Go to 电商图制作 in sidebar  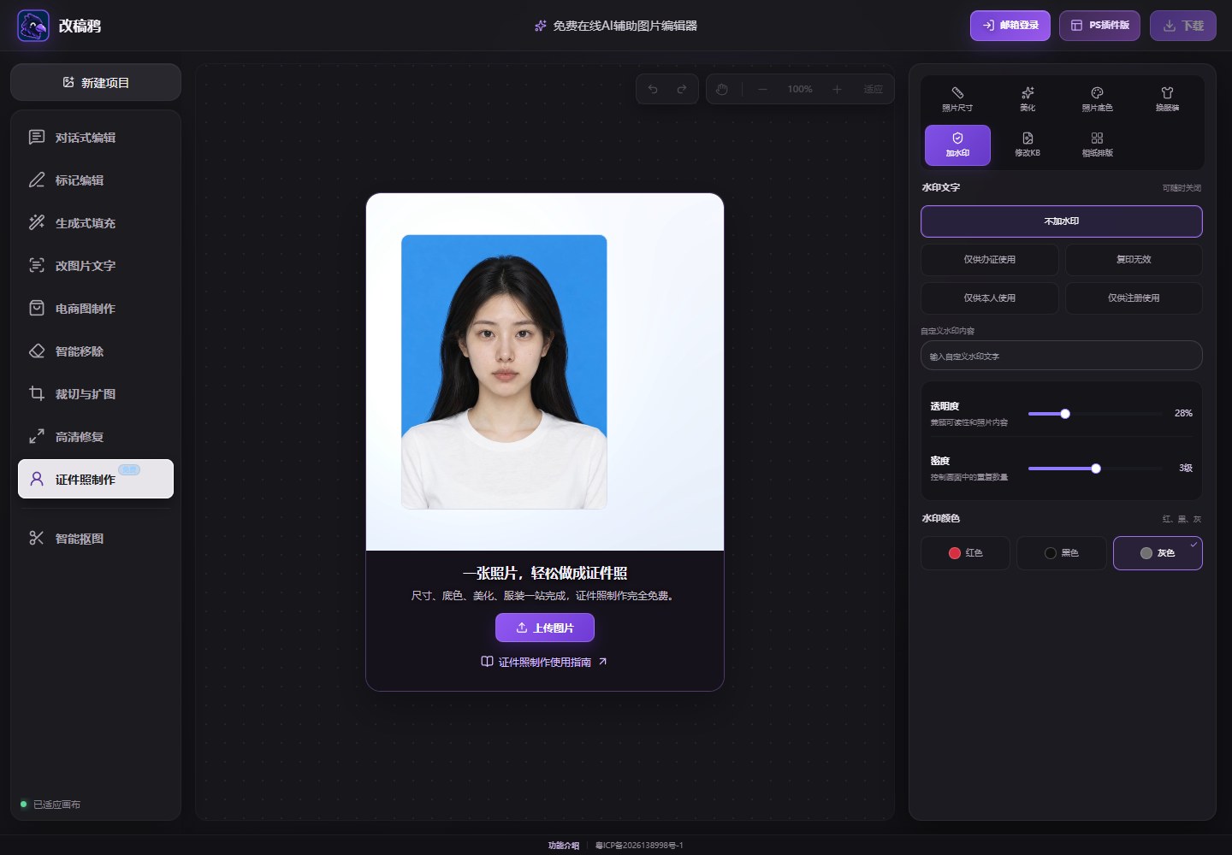click(x=96, y=308)
